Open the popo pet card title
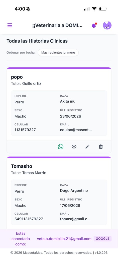This screenshot has width=118, height=257. coord(17,77)
